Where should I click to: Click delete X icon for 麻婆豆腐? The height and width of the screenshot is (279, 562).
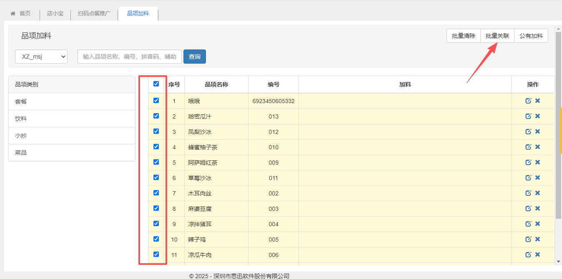click(537, 208)
